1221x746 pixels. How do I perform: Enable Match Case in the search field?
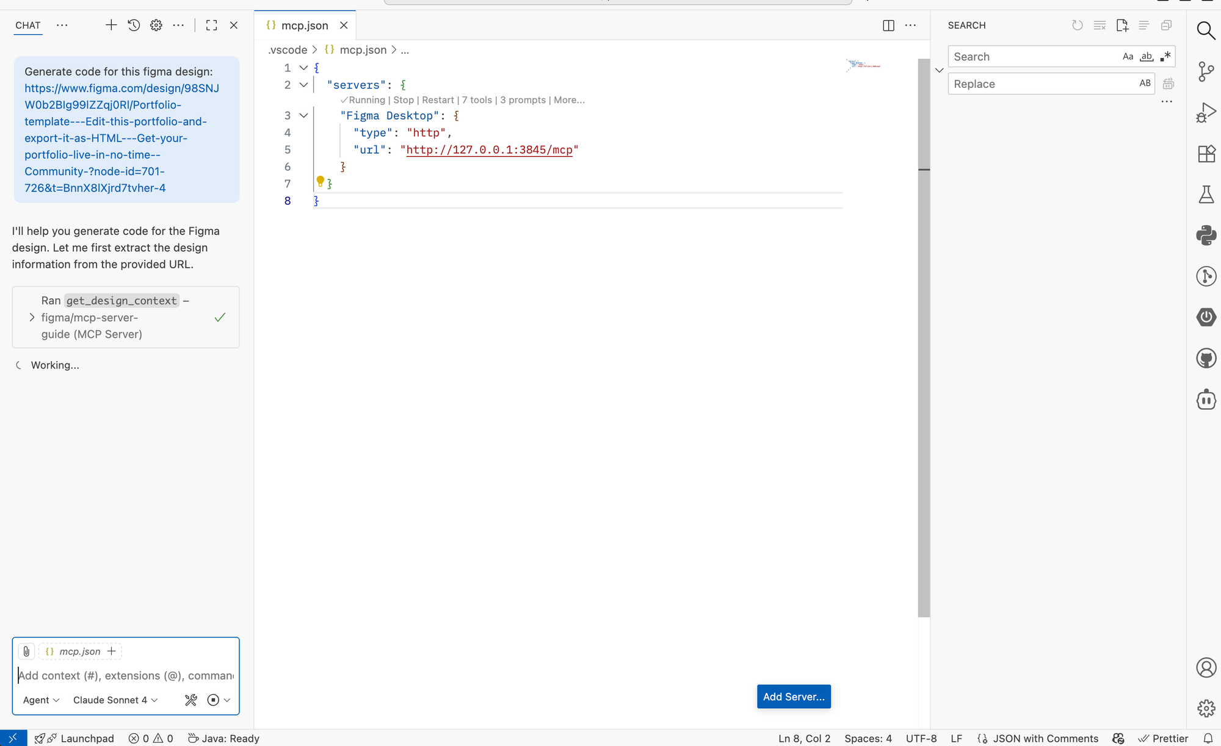(1128, 56)
